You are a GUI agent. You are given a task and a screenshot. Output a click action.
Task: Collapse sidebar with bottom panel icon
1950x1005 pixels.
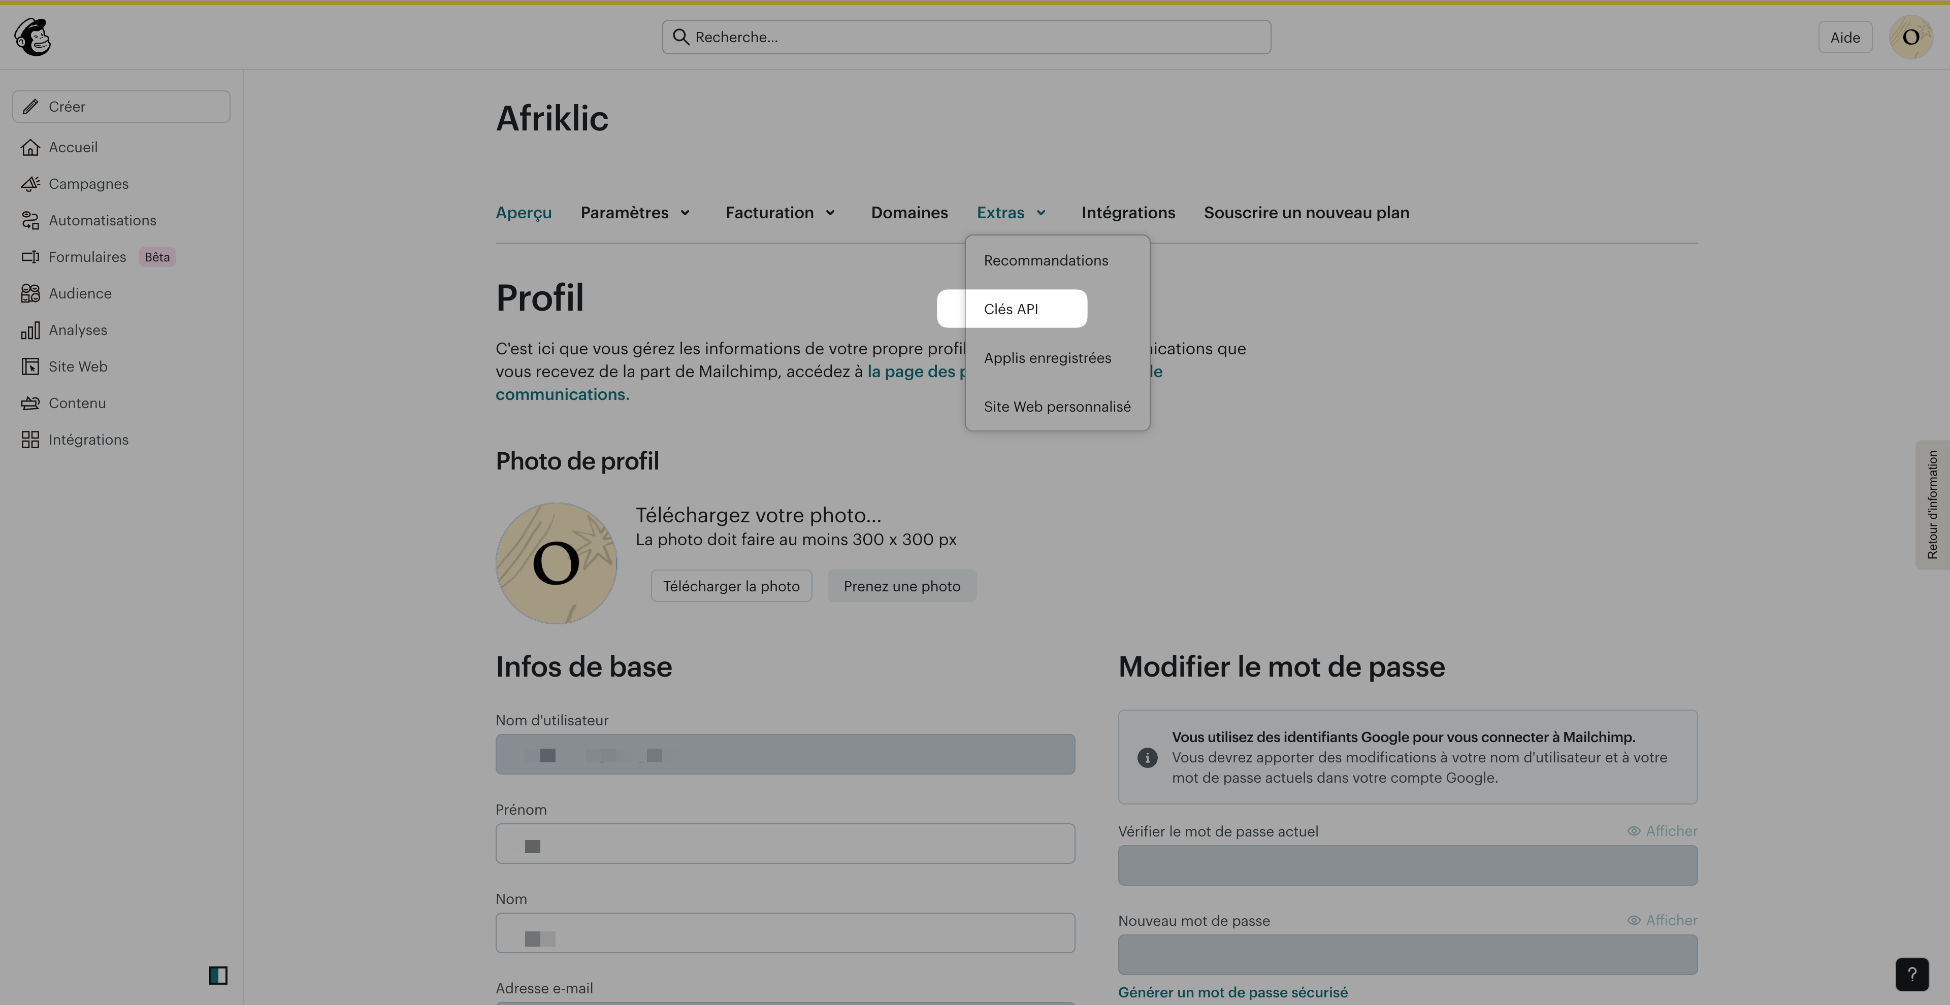coord(218,976)
